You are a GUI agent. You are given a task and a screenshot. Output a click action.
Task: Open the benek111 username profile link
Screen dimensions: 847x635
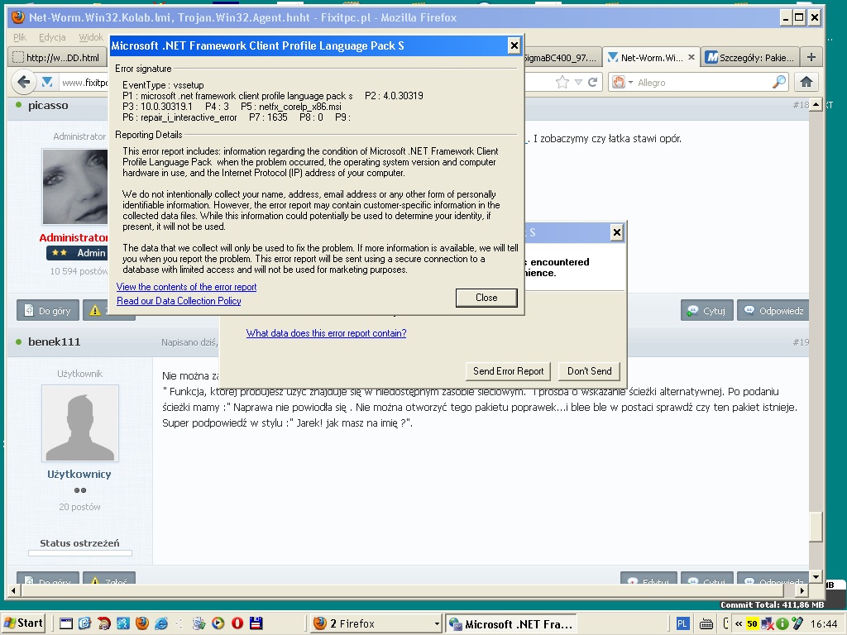(x=54, y=341)
